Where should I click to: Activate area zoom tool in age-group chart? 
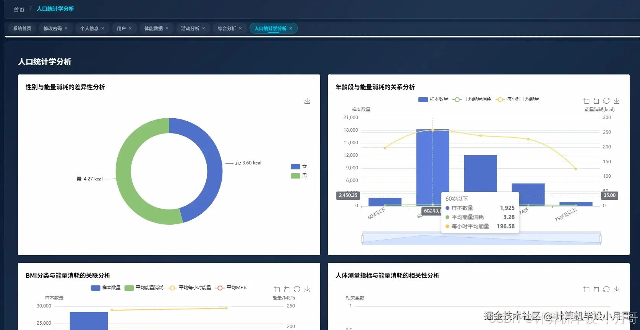[x=587, y=101]
